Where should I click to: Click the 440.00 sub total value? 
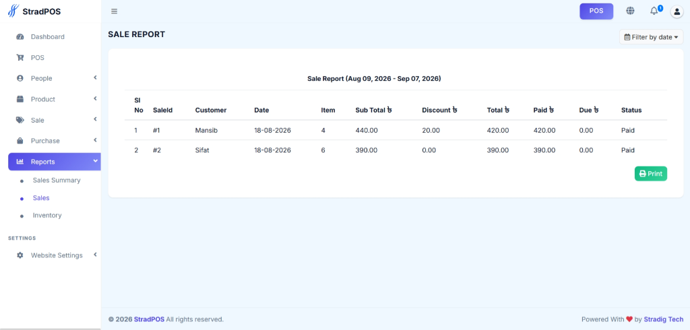click(x=367, y=130)
